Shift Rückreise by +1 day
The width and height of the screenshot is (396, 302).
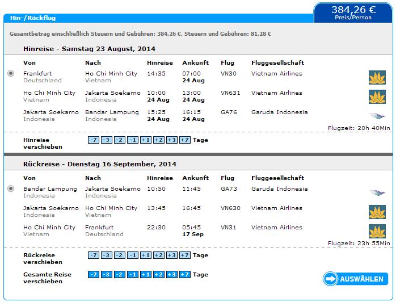146,255
